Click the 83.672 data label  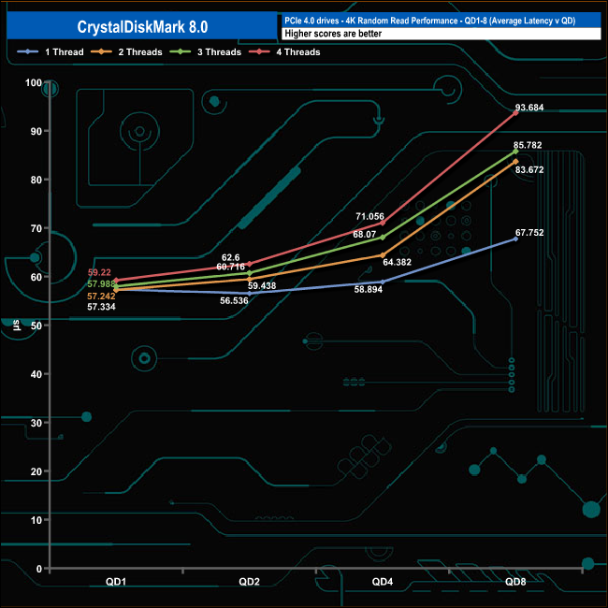point(529,169)
